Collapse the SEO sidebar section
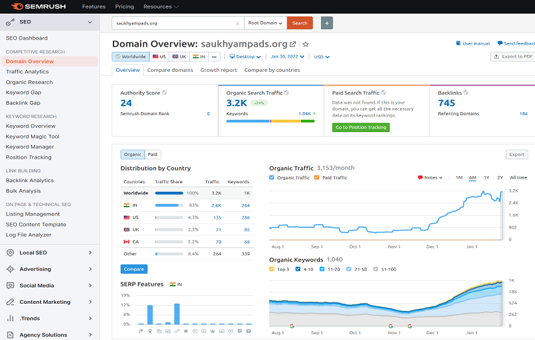The image size is (535, 340). click(90, 22)
